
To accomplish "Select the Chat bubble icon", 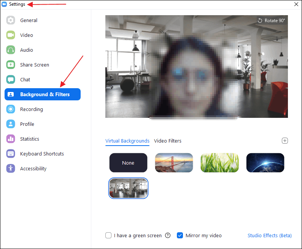I will point(11,79).
